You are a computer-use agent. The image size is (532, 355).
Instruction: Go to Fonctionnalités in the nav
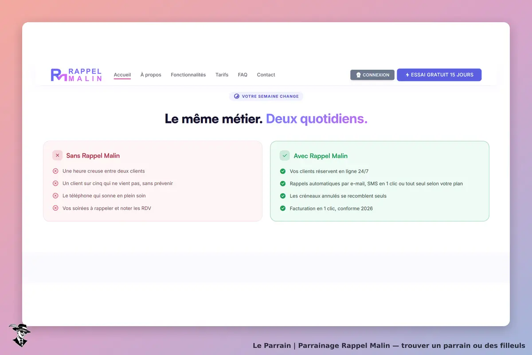click(188, 75)
